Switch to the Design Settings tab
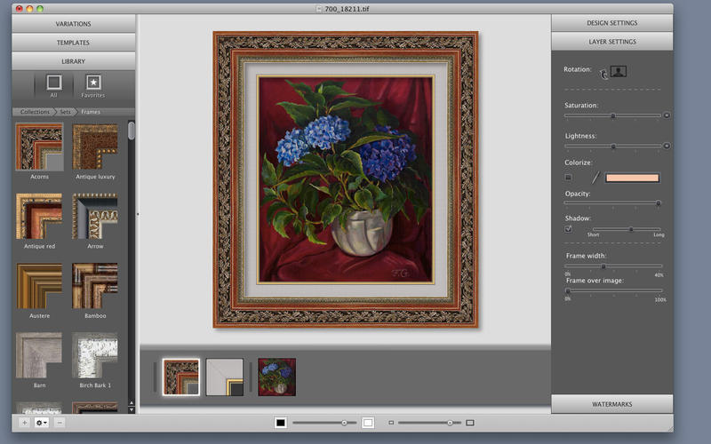 611,23
